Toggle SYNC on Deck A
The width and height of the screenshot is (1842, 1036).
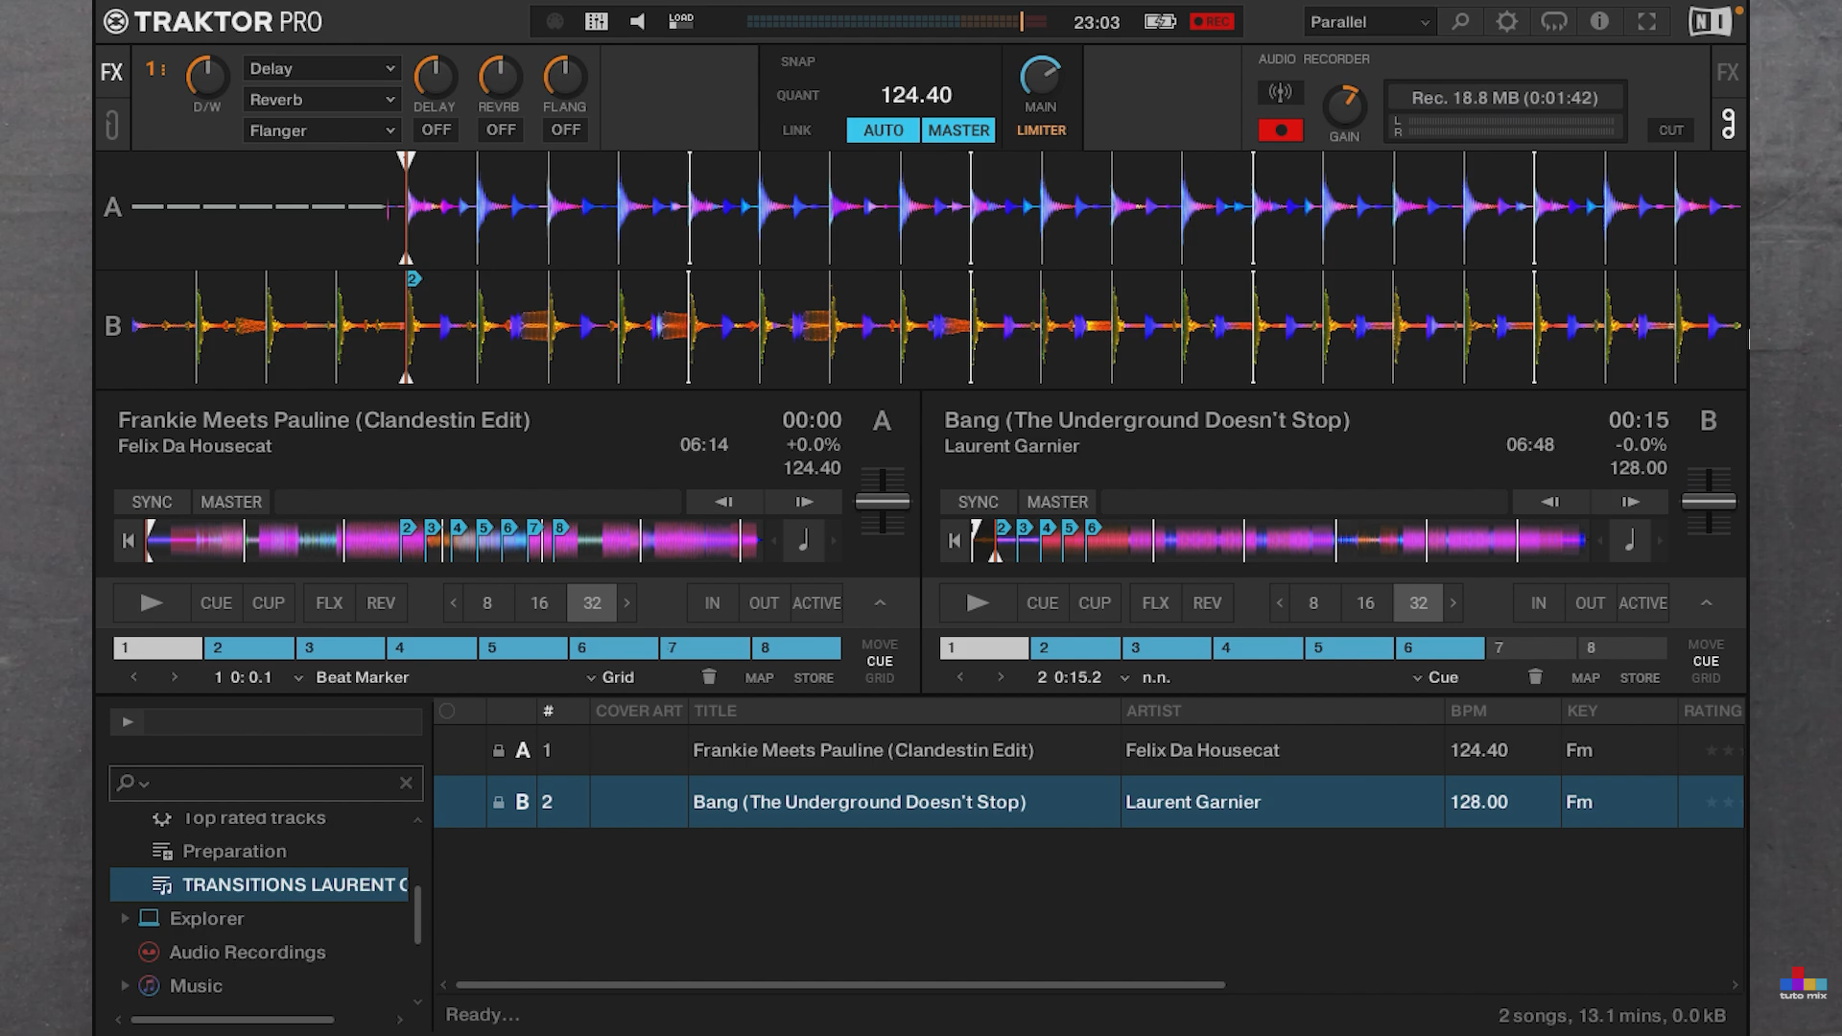[152, 502]
